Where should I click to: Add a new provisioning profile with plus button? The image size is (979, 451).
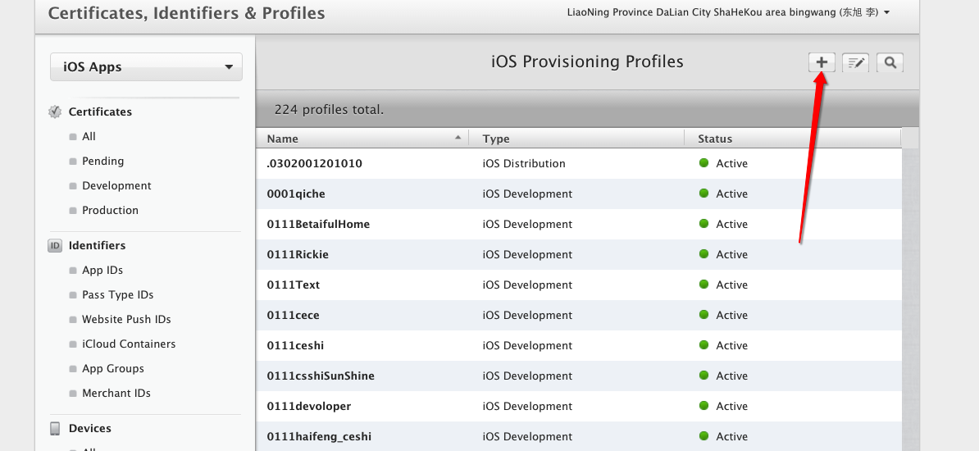[822, 61]
